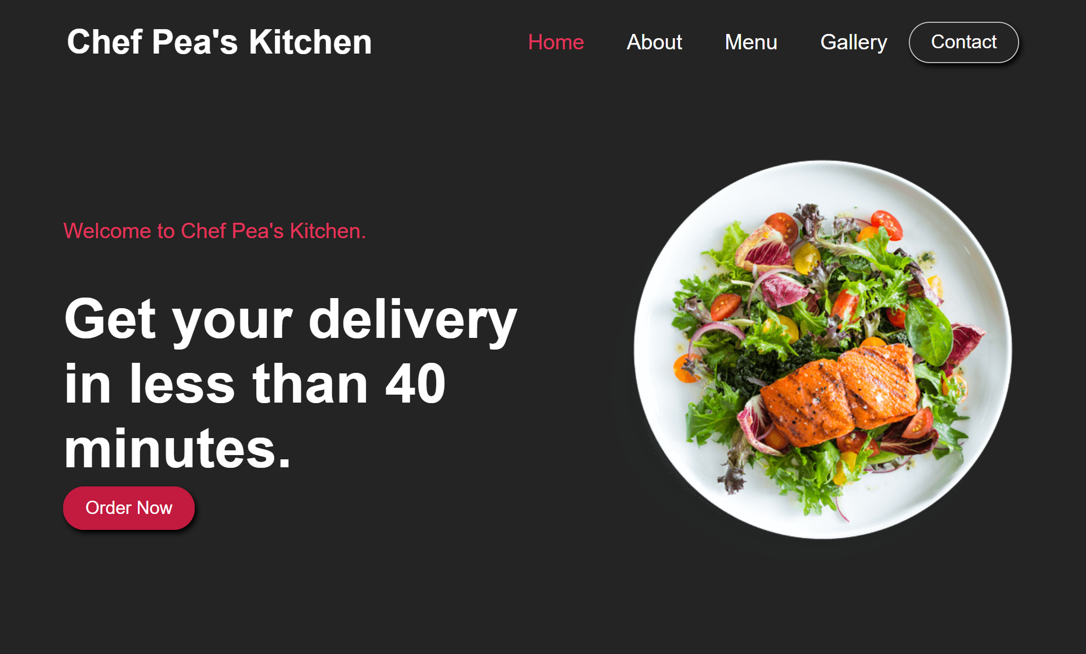The width and height of the screenshot is (1086, 654).
Task: Click the word "delivery" in the headline
Action: click(412, 319)
